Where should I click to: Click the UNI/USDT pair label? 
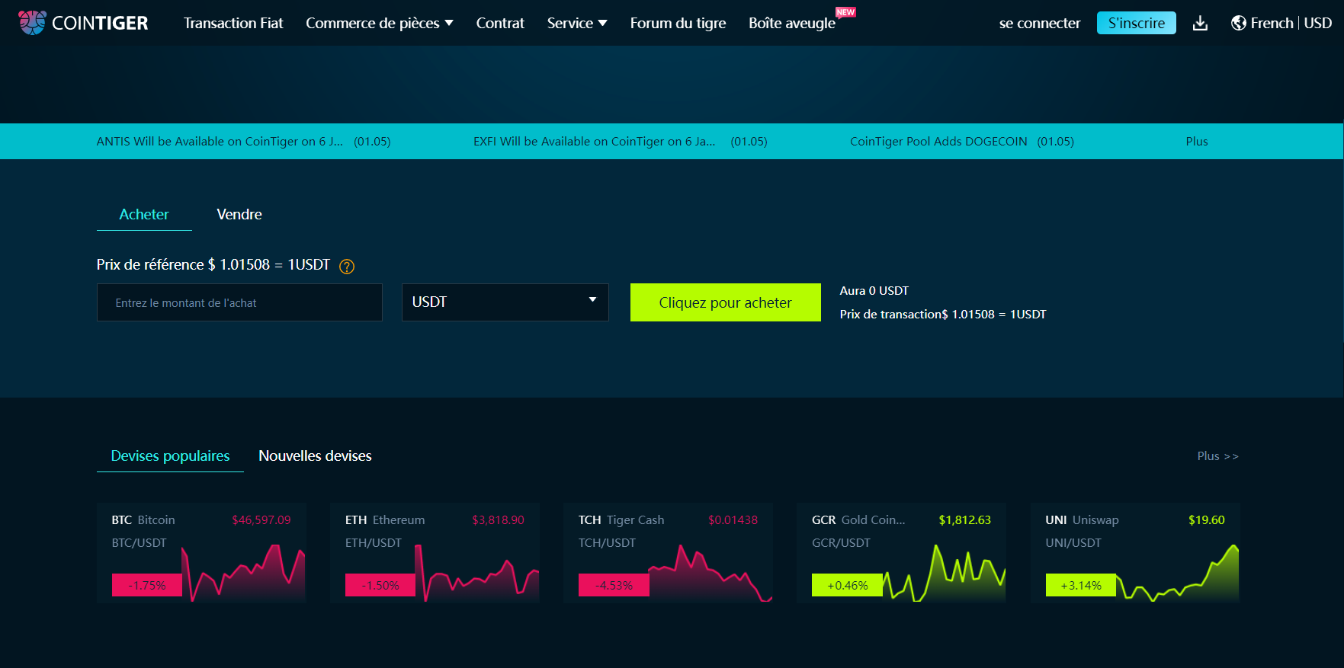[x=1073, y=543]
